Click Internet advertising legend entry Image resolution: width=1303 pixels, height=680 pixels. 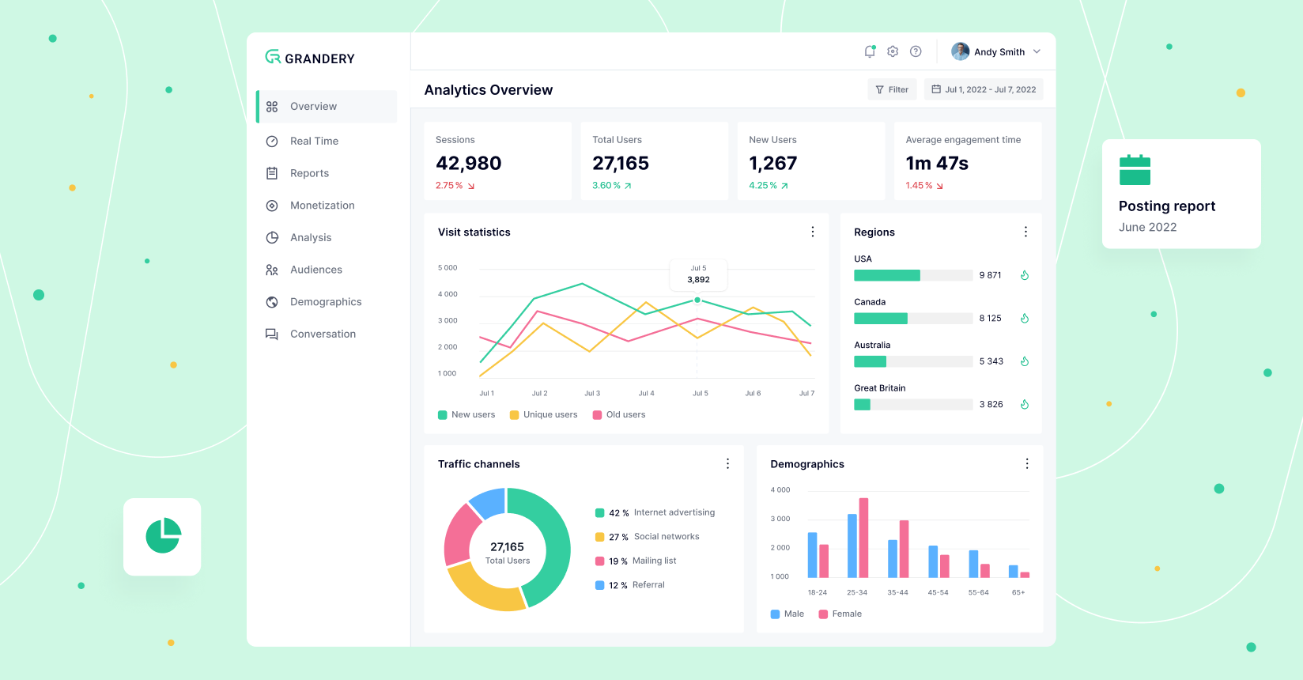point(655,512)
